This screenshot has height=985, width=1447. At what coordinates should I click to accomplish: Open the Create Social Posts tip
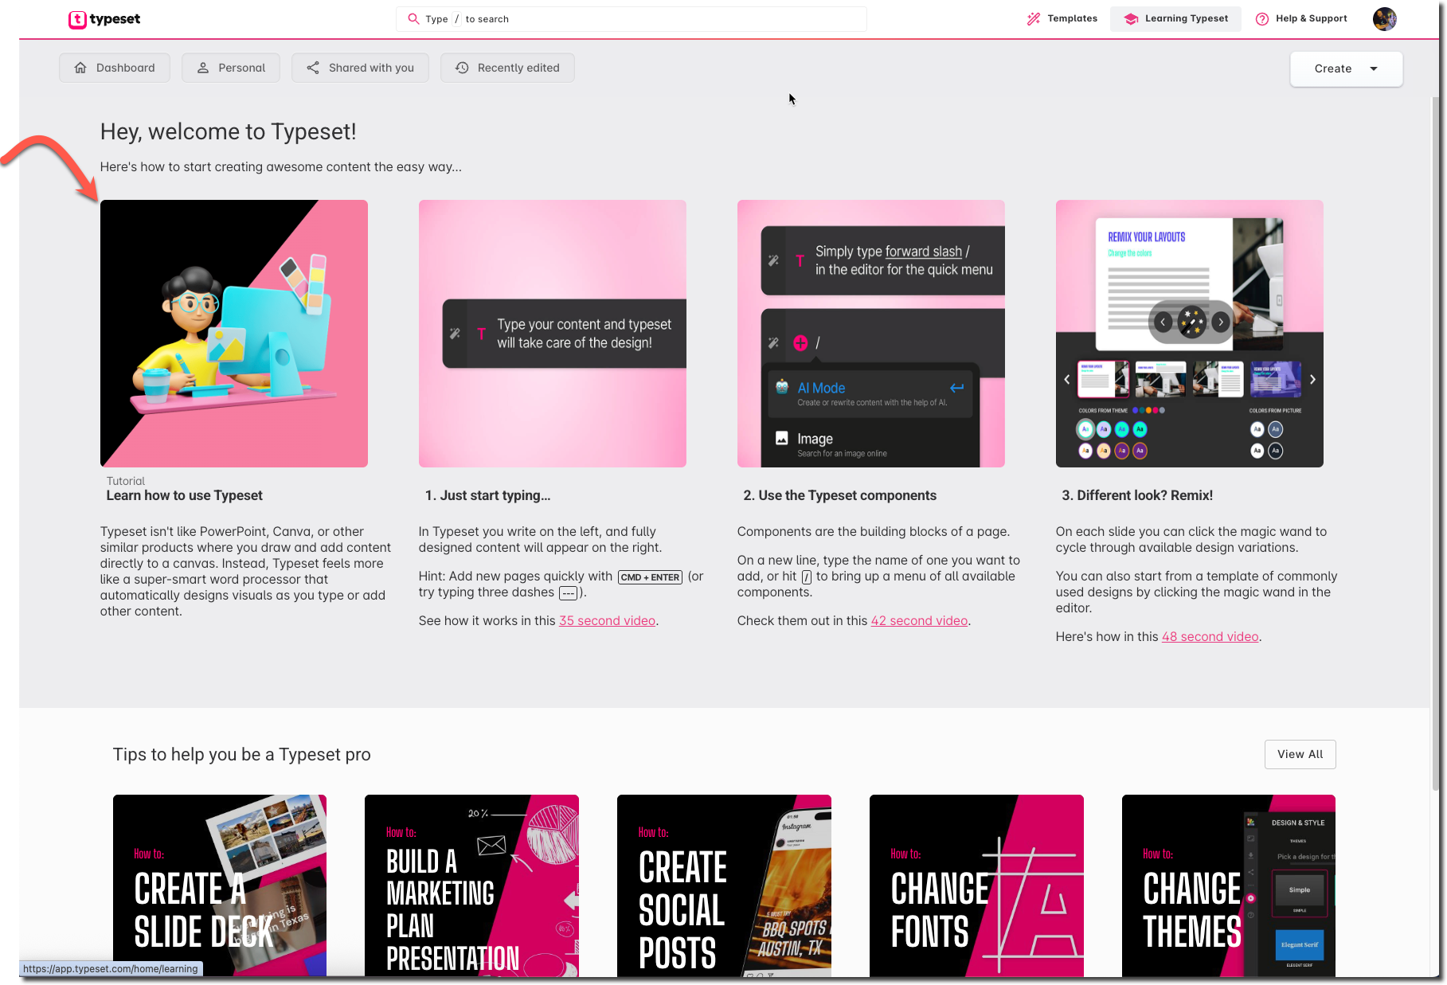(x=724, y=885)
